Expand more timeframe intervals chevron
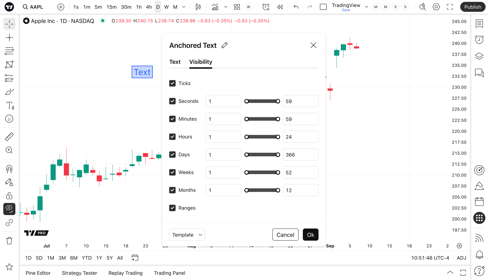 (184, 7)
